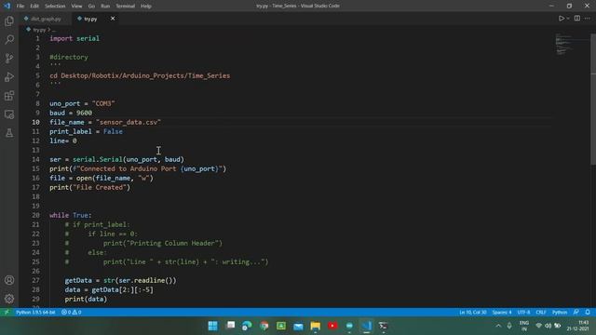Viewport: 596px width, 335px height.
Task: Open the View menu
Action: pos(76,7)
